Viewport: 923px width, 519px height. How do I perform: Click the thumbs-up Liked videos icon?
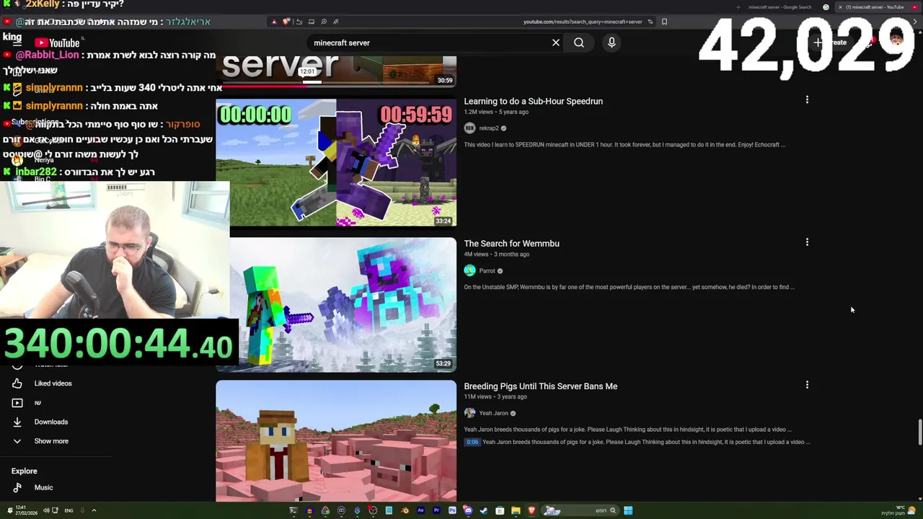(17, 383)
